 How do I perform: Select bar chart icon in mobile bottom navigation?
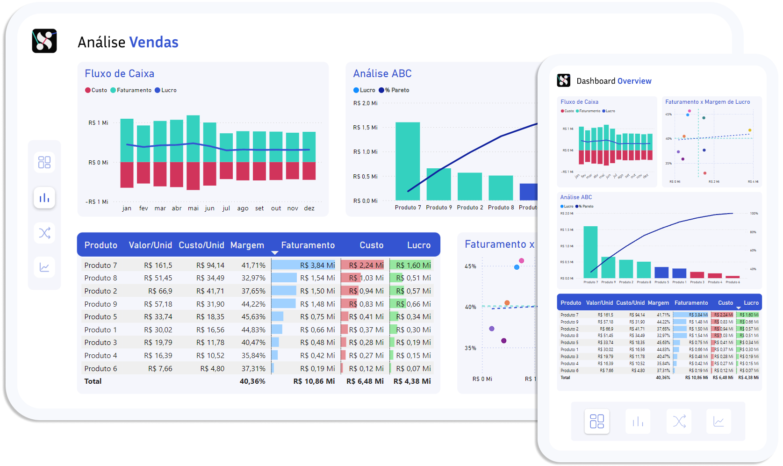[638, 421]
